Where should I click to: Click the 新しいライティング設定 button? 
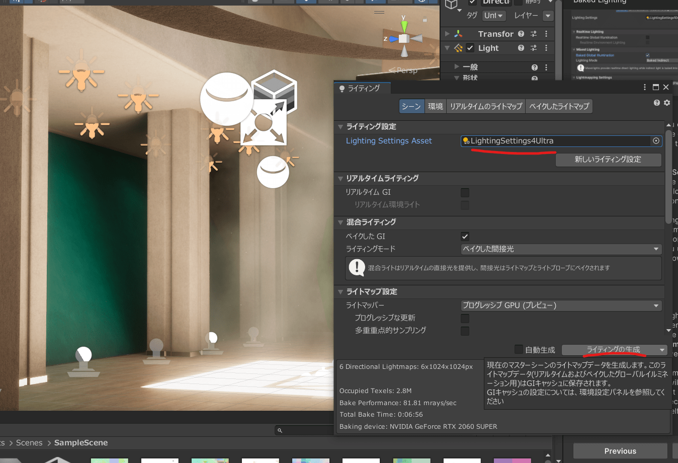608,160
